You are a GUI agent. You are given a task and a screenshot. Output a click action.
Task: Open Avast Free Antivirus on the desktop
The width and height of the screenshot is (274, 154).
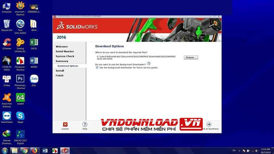point(7,100)
